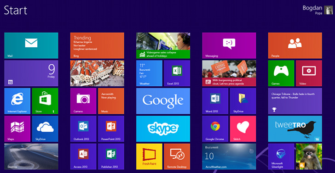Click the Bogdan Popa user account
Viewport: 335px width, 173px height.
click(x=318, y=10)
